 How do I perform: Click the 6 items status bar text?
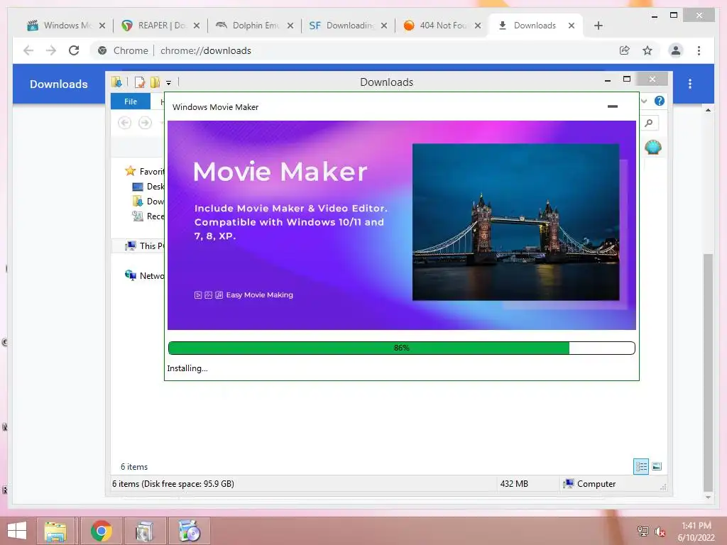pyautogui.click(x=173, y=484)
